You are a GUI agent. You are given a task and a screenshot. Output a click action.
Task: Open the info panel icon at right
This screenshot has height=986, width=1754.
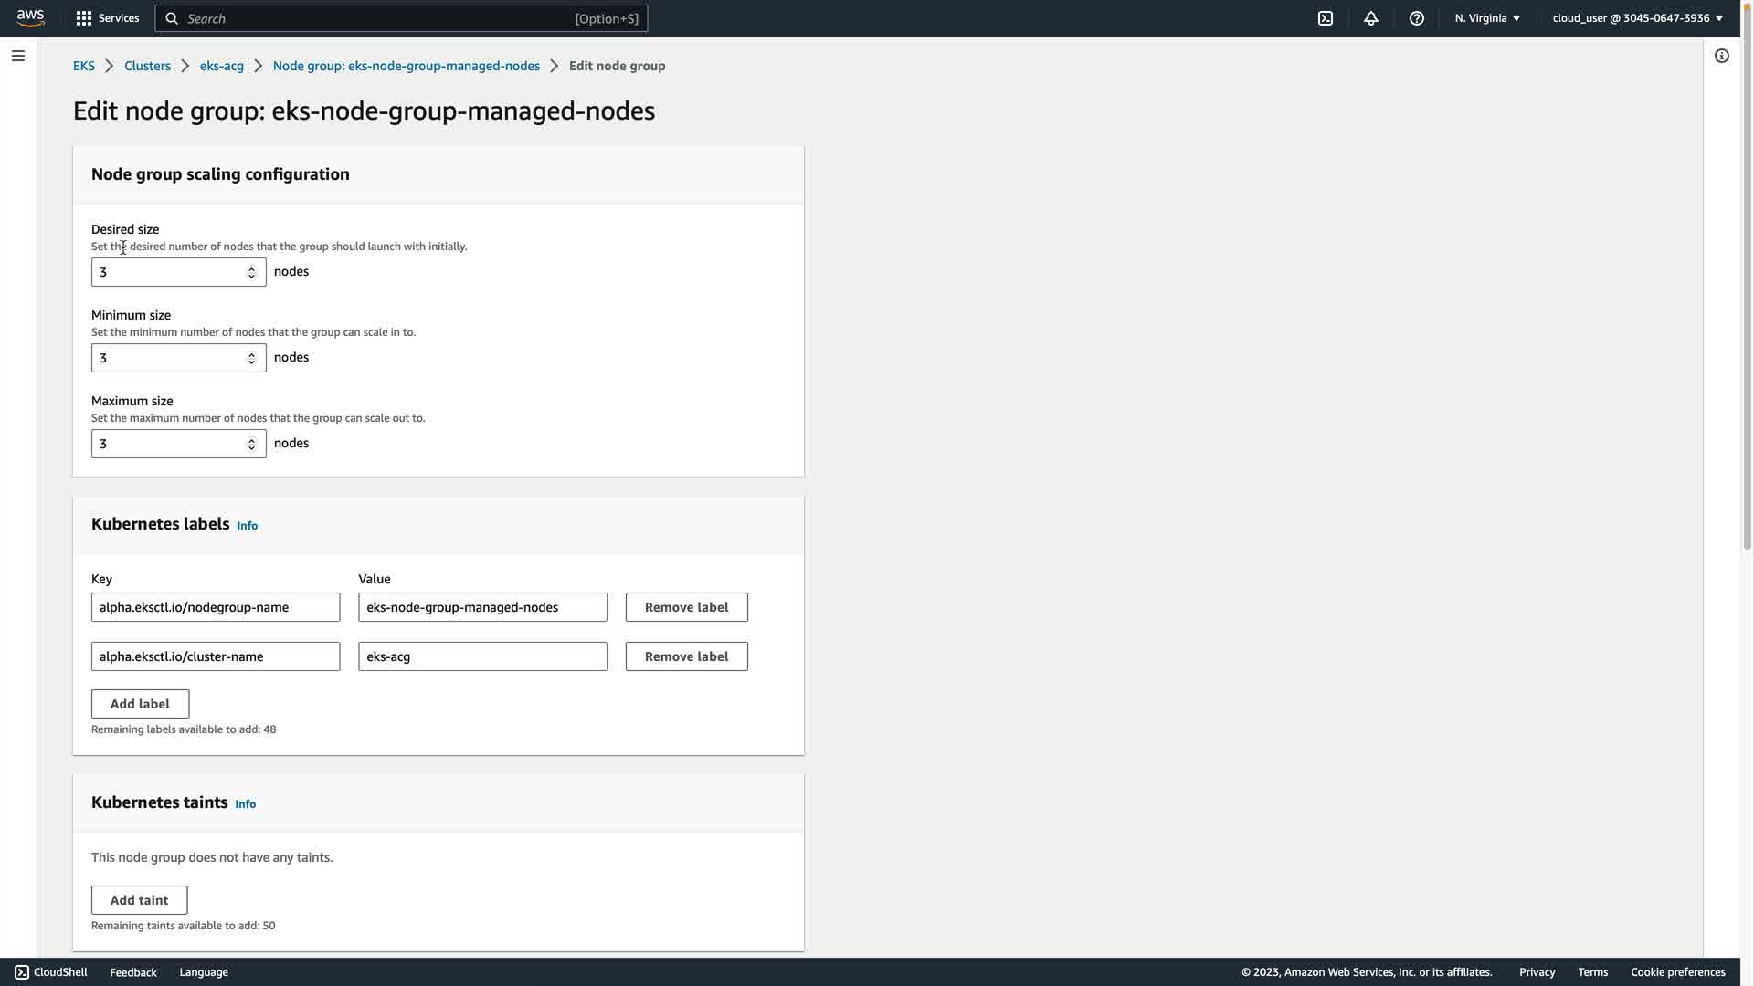pos(1721,56)
